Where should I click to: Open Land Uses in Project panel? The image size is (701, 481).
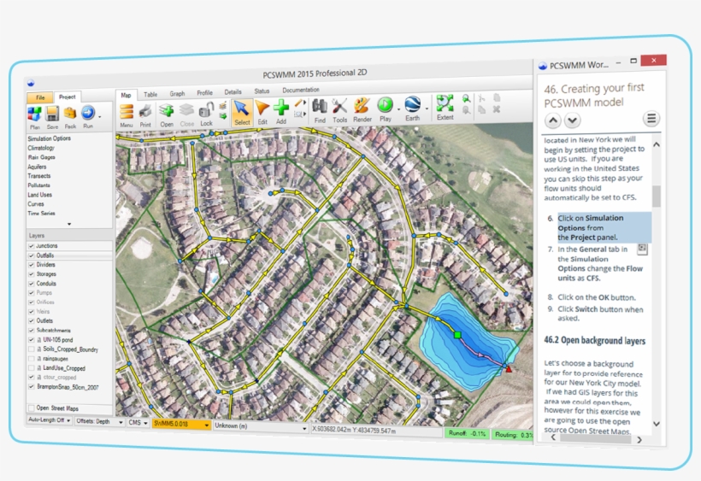[x=40, y=195]
